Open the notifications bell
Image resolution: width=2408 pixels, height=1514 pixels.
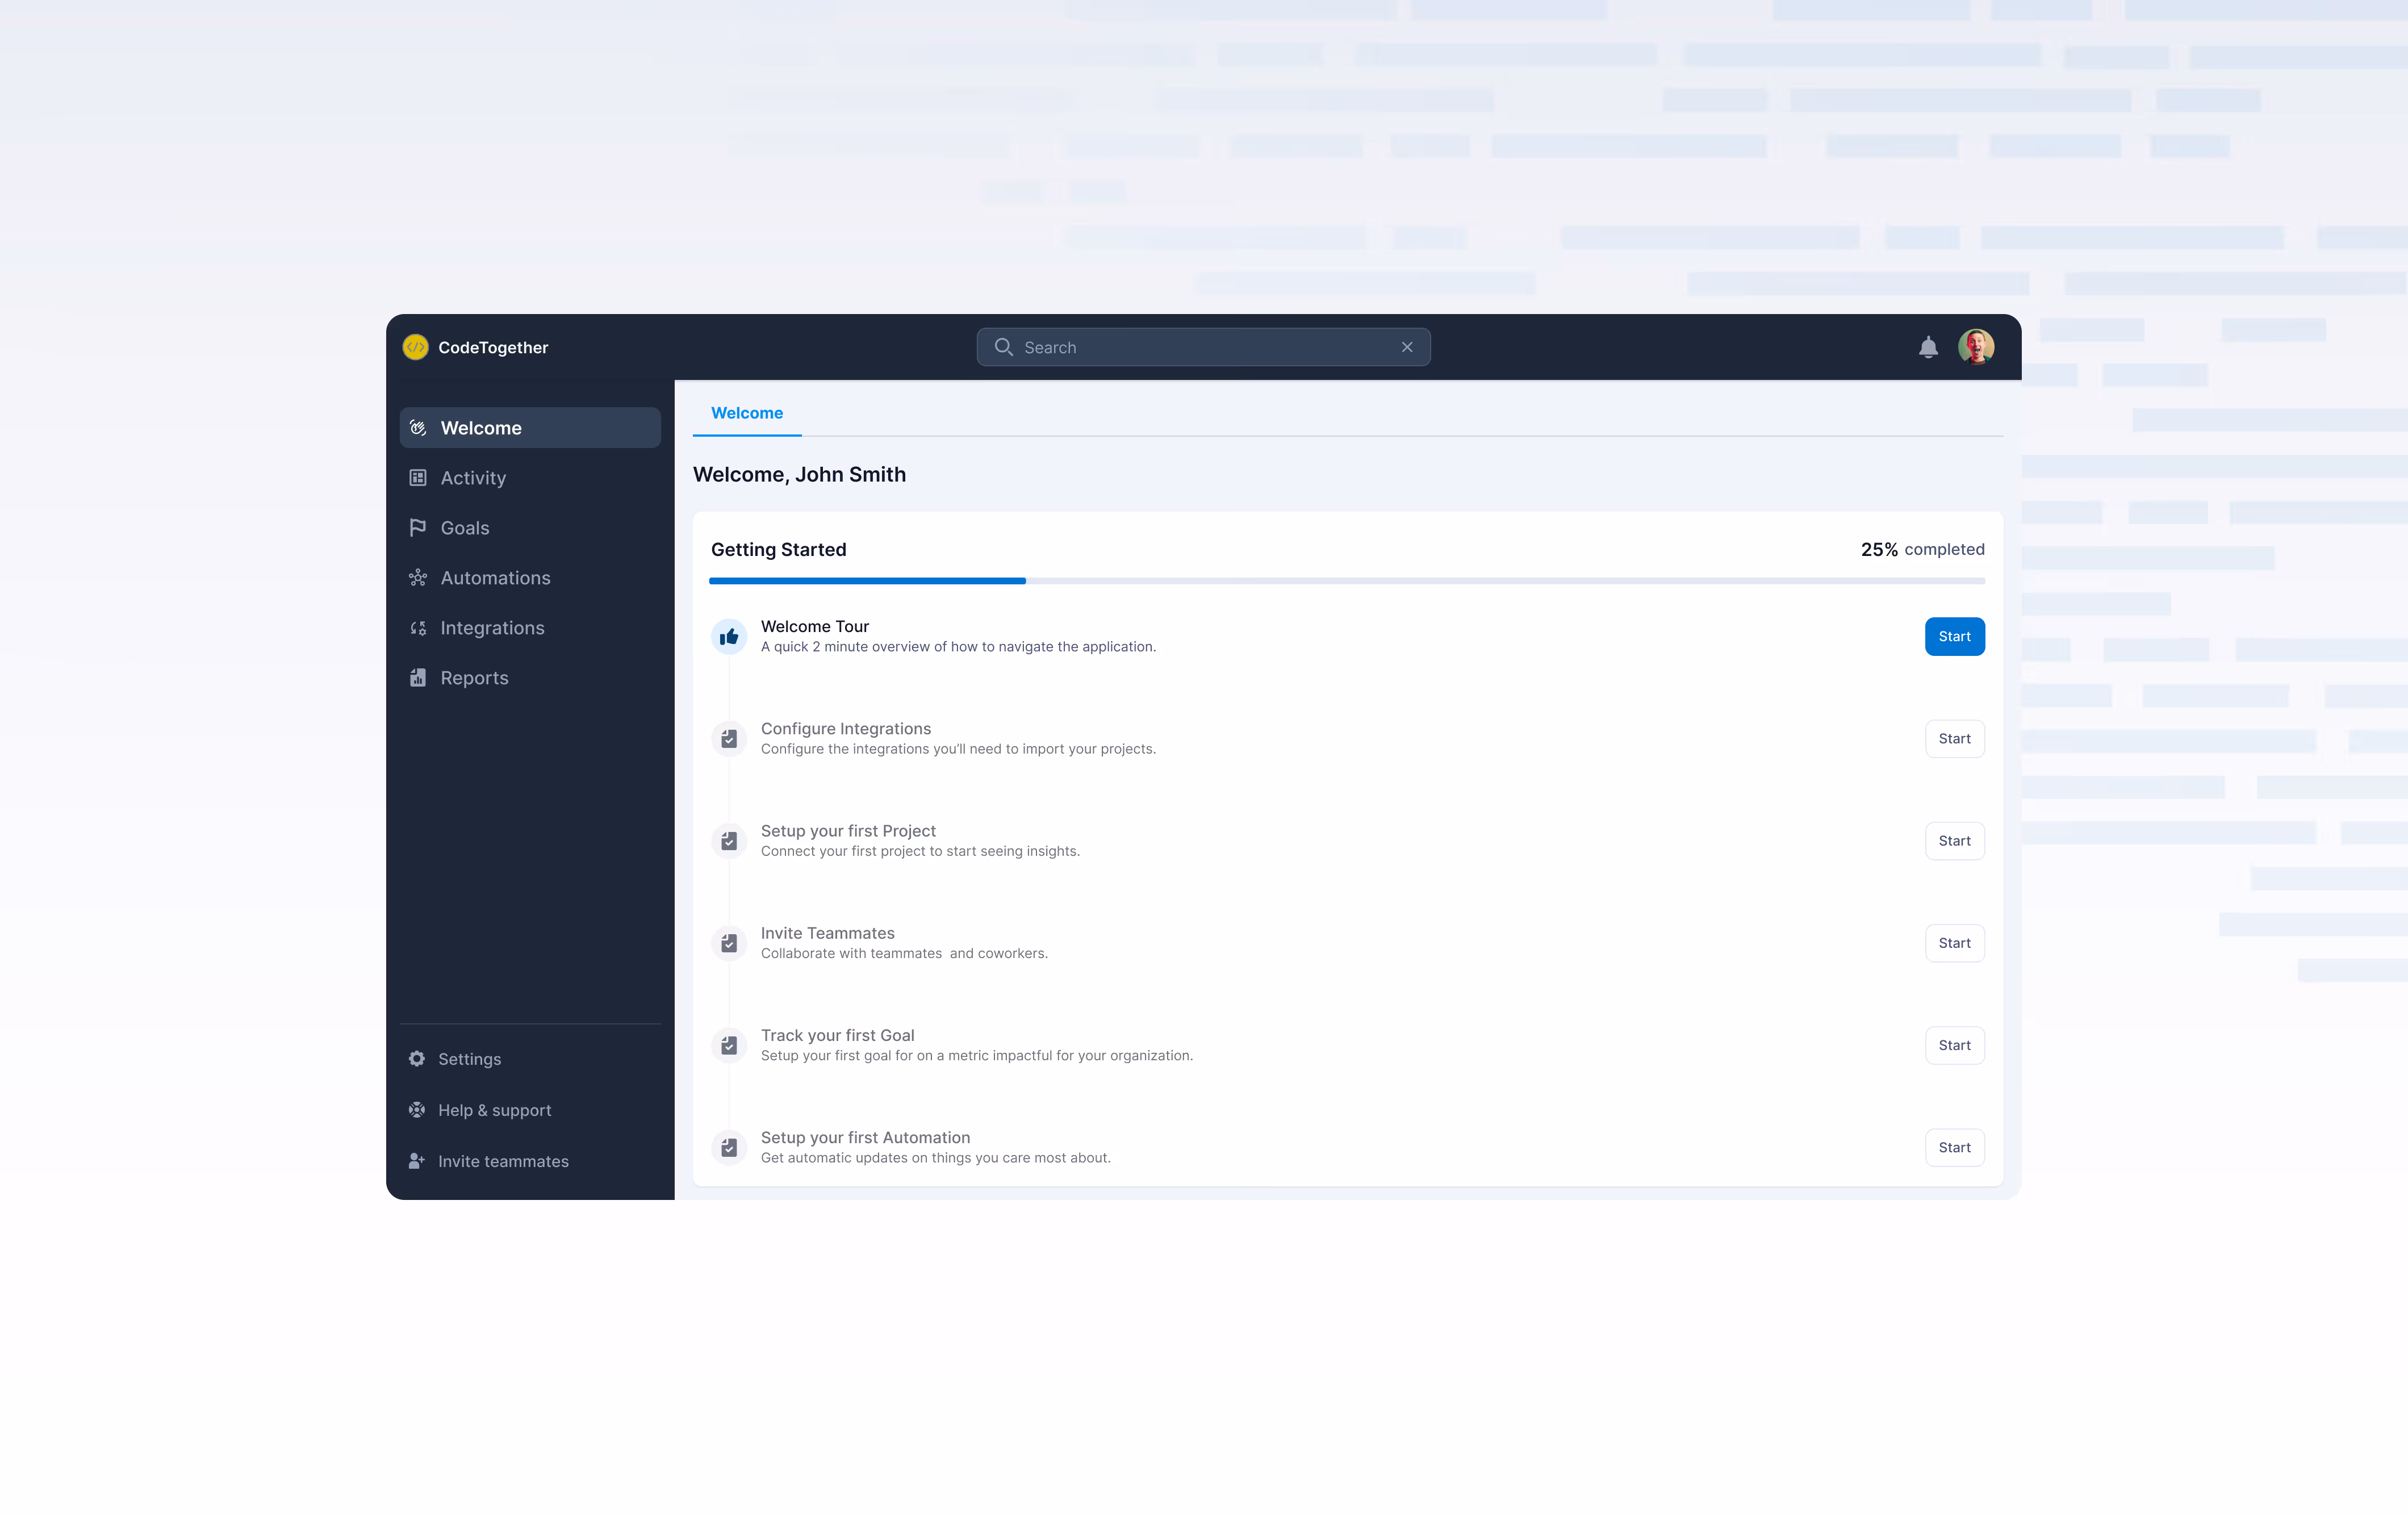pos(1928,347)
